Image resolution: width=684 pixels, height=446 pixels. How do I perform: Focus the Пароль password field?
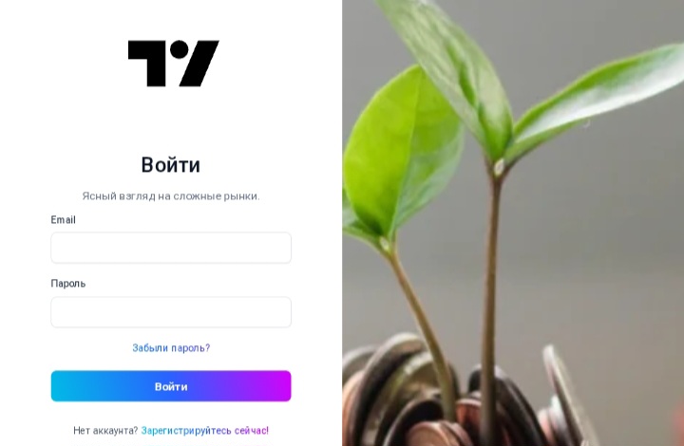pyautogui.click(x=171, y=312)
